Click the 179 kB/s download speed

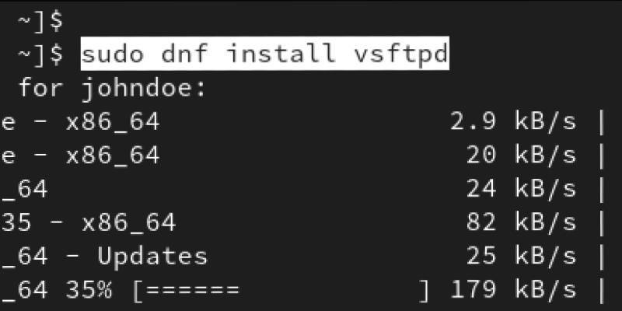point(513,290)
